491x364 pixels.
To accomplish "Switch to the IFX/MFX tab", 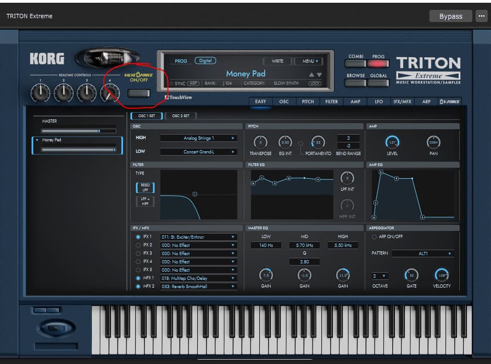I will (x=403, y=102).
